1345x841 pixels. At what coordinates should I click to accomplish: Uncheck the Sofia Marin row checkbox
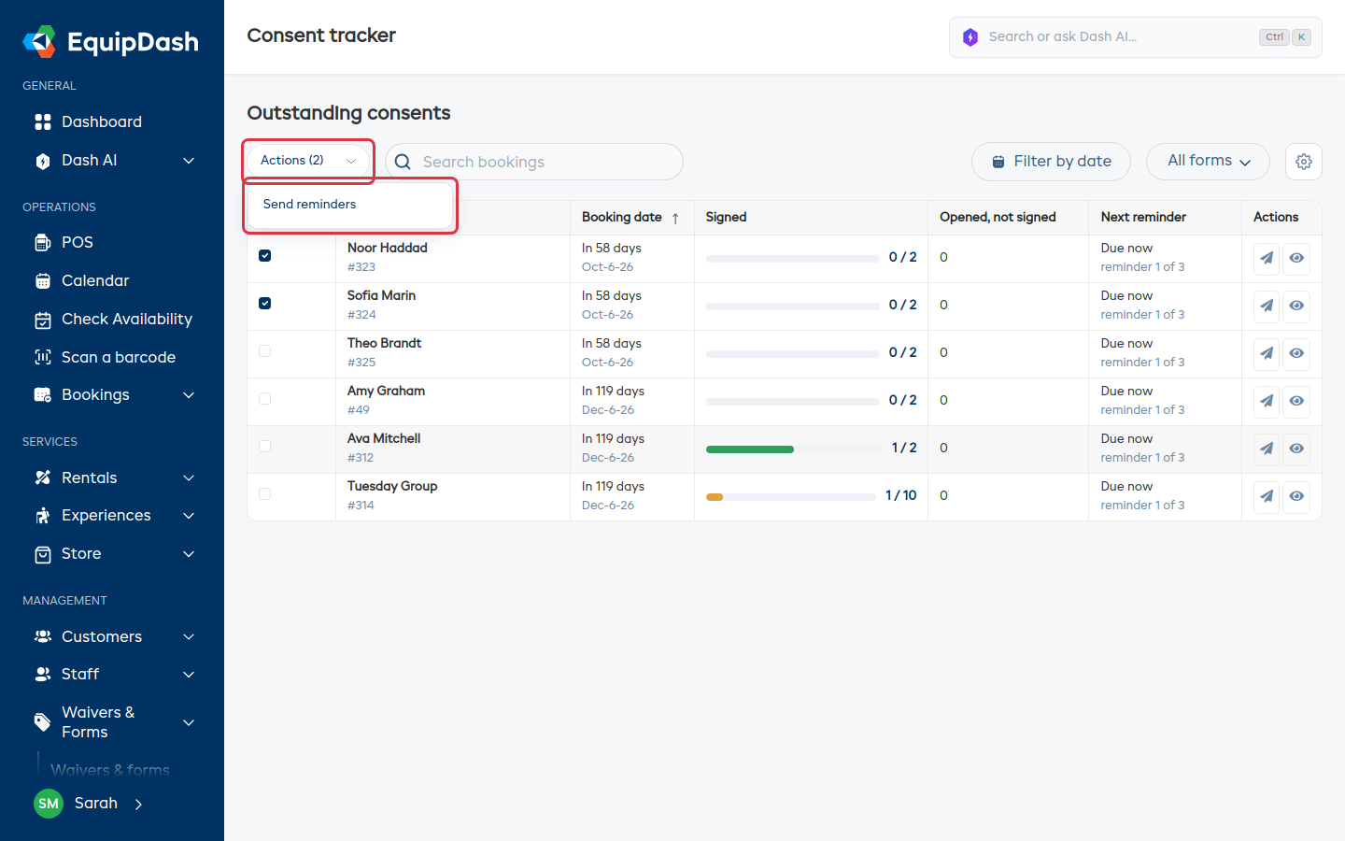coord(265,304)
